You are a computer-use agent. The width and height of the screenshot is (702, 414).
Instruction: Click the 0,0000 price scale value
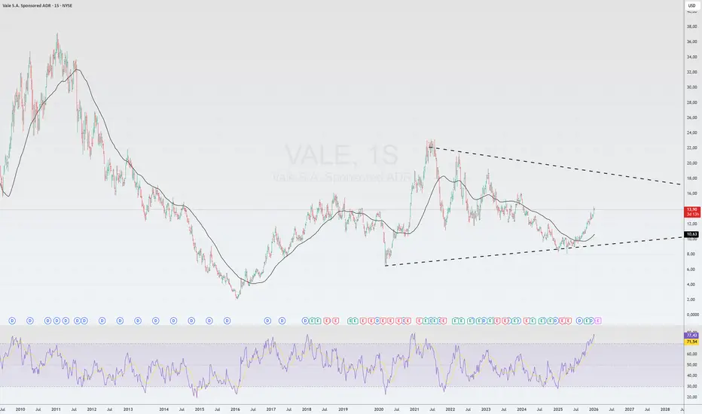(691, 315)
